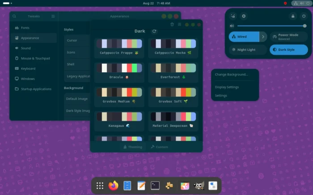Expand the Wired network arrow

263,37
